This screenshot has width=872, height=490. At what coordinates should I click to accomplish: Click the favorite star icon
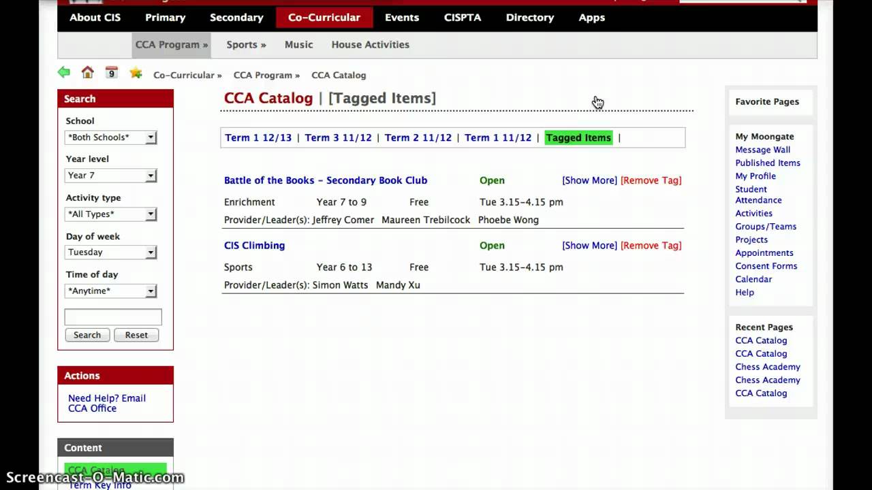pos(136,72)
